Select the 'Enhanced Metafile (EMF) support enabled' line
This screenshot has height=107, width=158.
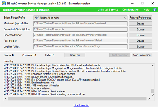tap(40, 74)
